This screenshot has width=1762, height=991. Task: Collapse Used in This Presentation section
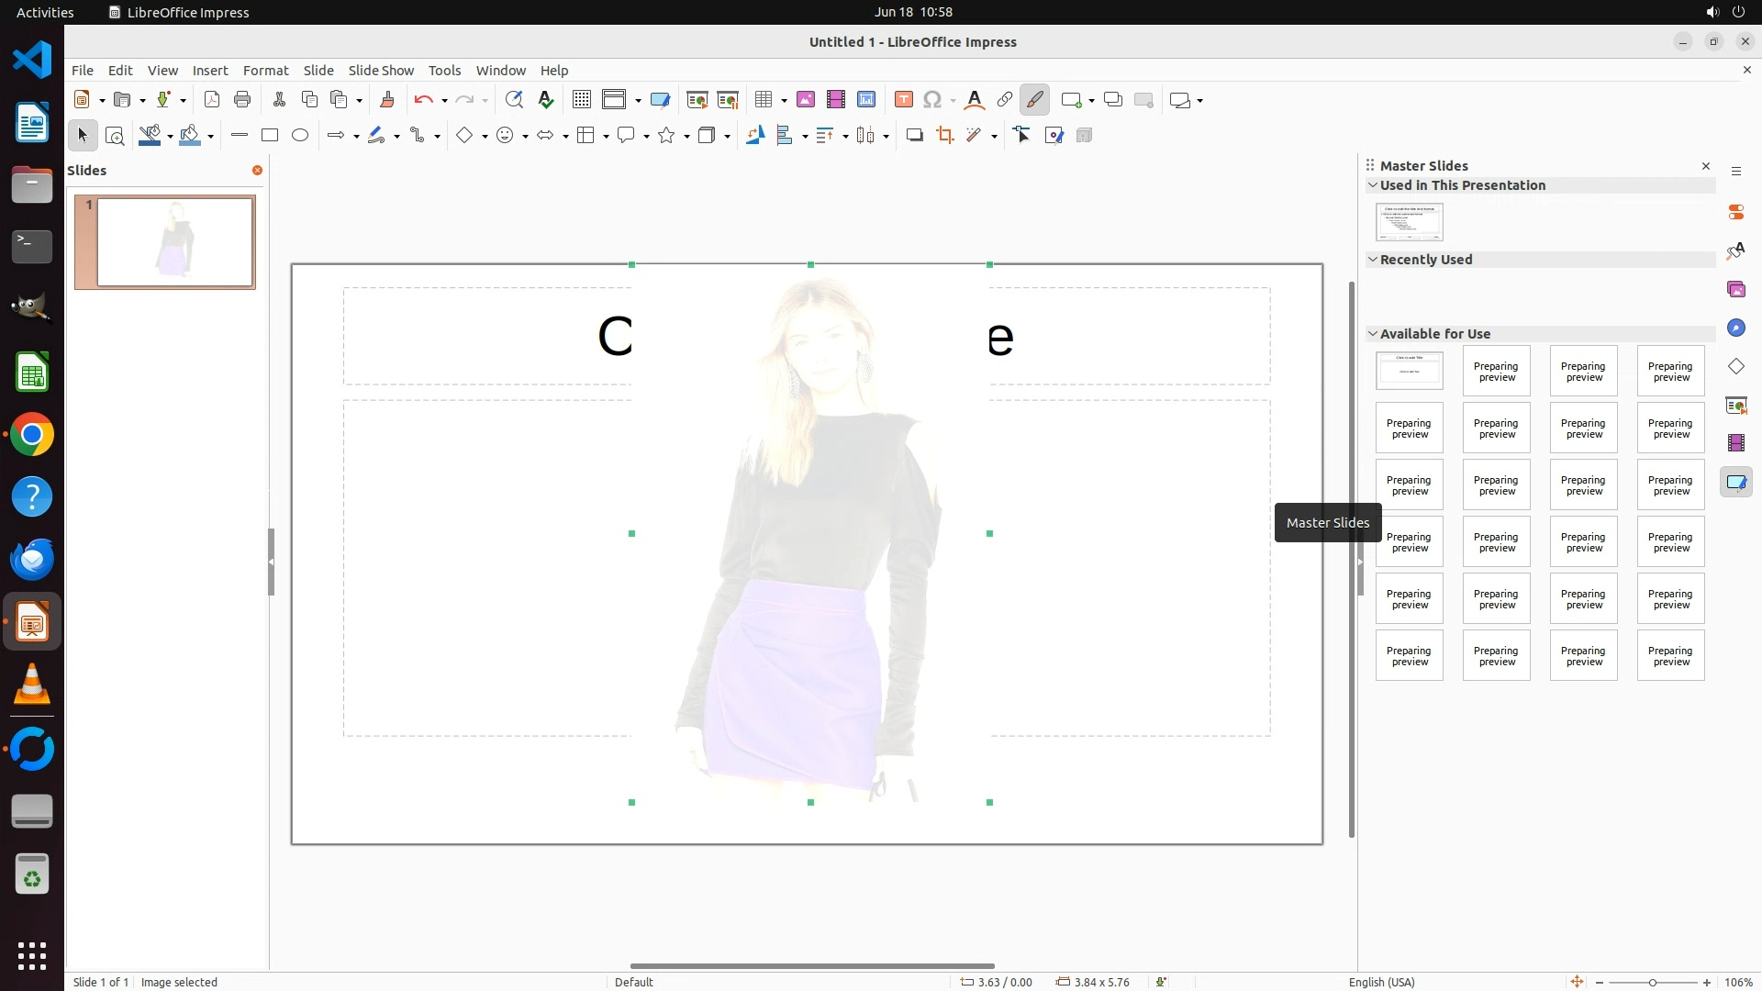1373,185
